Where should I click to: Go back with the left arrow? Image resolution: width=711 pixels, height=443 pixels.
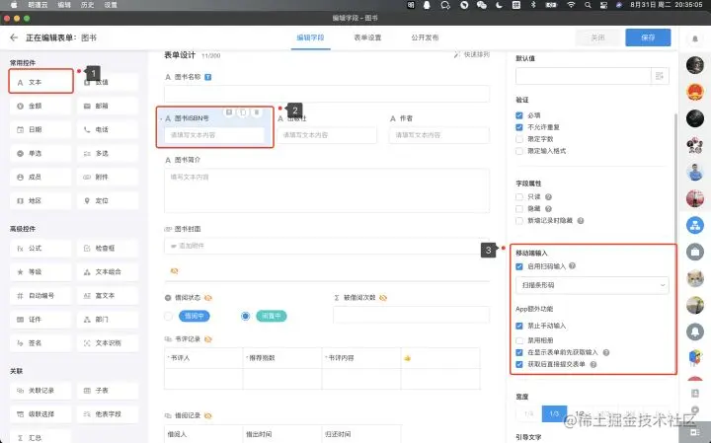point(14,37)
